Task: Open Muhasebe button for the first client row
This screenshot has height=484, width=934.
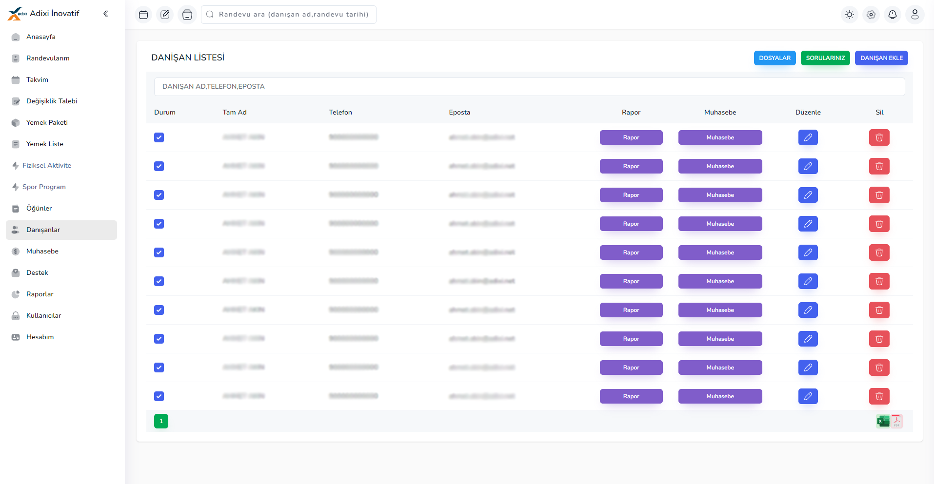Action: coord(720,137)
